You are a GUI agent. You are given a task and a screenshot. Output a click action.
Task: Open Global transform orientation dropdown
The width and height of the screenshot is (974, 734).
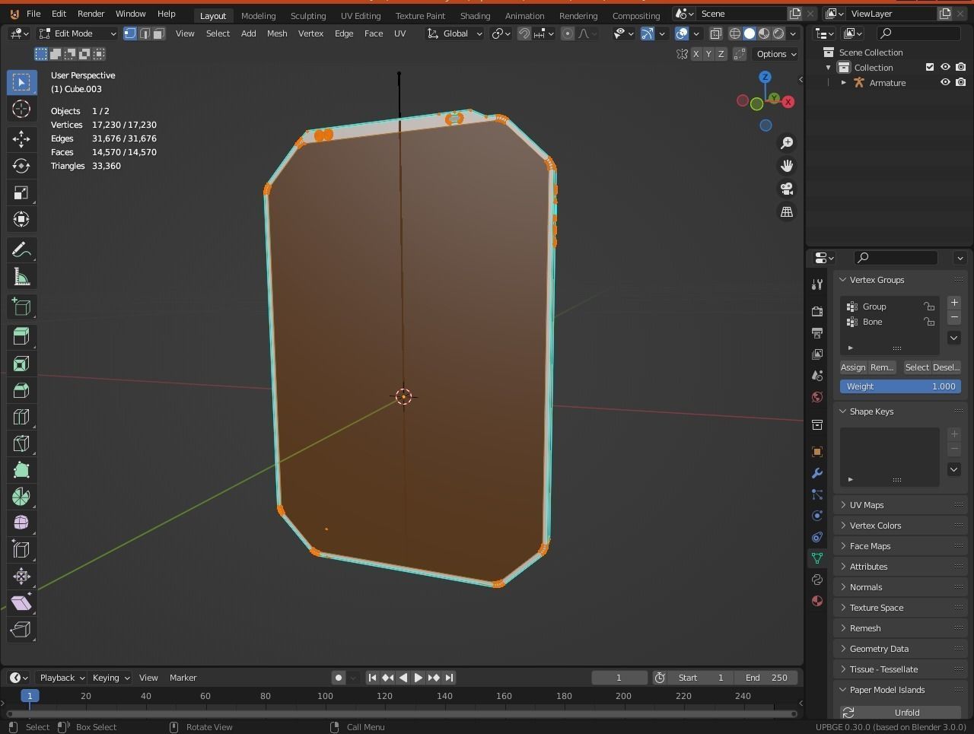(x=454, y=33)
